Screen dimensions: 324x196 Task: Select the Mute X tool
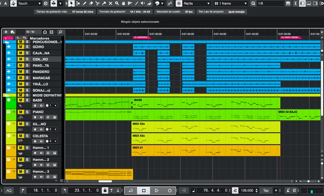(111, 3)
